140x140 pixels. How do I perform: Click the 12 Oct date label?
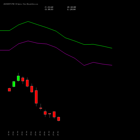9,133
